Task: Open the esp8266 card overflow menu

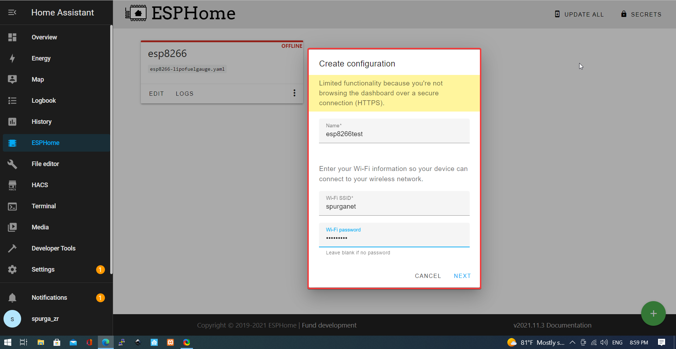Action: click(x=295, y=93)
